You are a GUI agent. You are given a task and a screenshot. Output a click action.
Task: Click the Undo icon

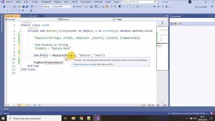(32, 7)
